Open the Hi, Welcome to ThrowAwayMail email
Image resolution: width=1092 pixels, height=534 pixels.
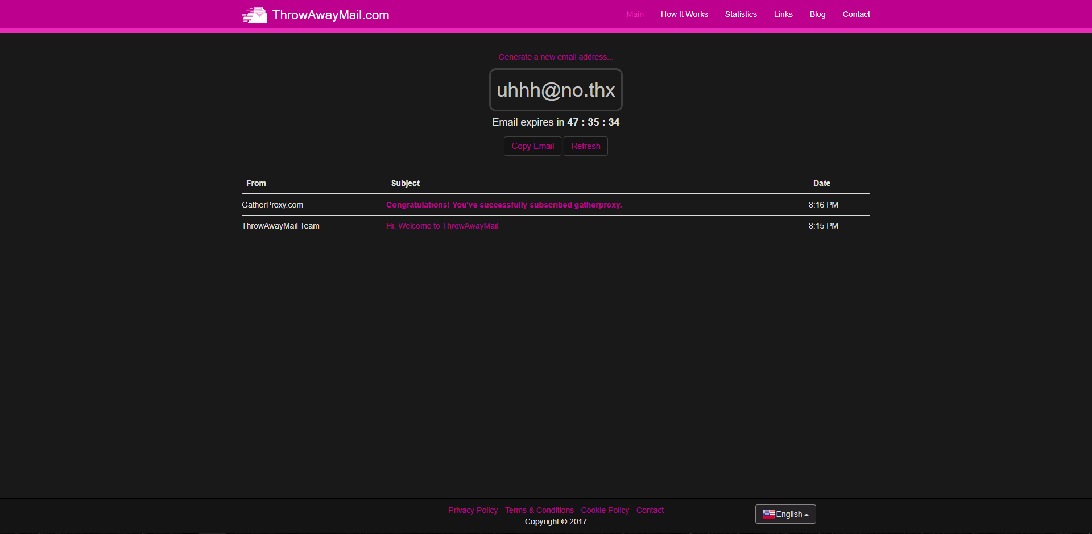pyautogui.click(x=442, y=226)
